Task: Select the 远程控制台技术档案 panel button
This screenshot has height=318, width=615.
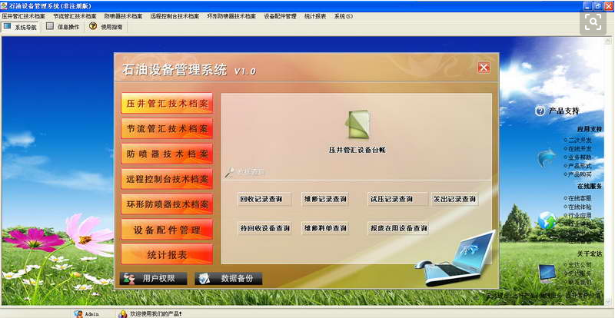Action: tap(167, 179)
